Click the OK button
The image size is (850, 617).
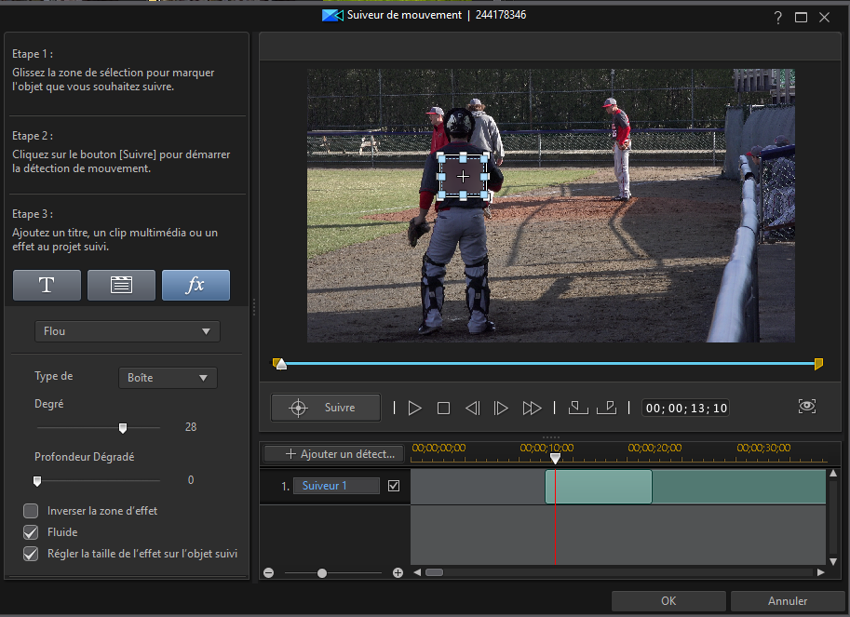coord(668,601)
